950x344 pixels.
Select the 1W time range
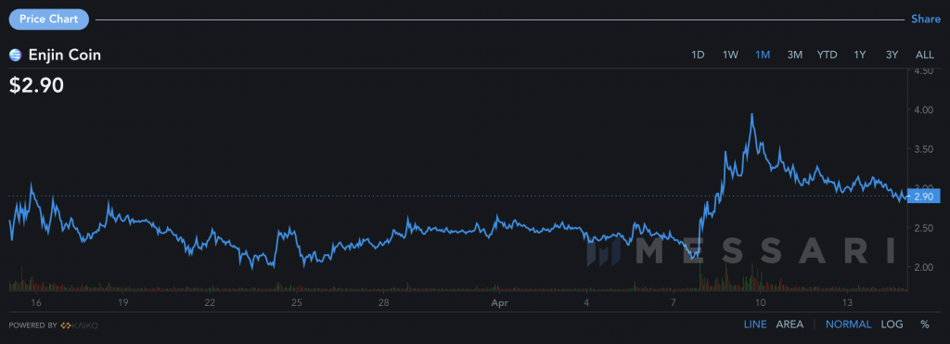pos(730,55)
